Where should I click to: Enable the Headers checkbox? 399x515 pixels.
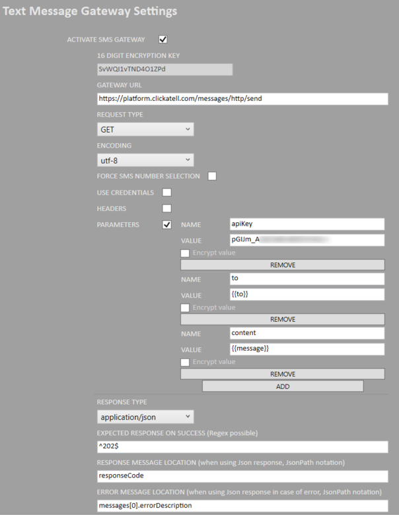pyautogui.click(x=167, y=208)
